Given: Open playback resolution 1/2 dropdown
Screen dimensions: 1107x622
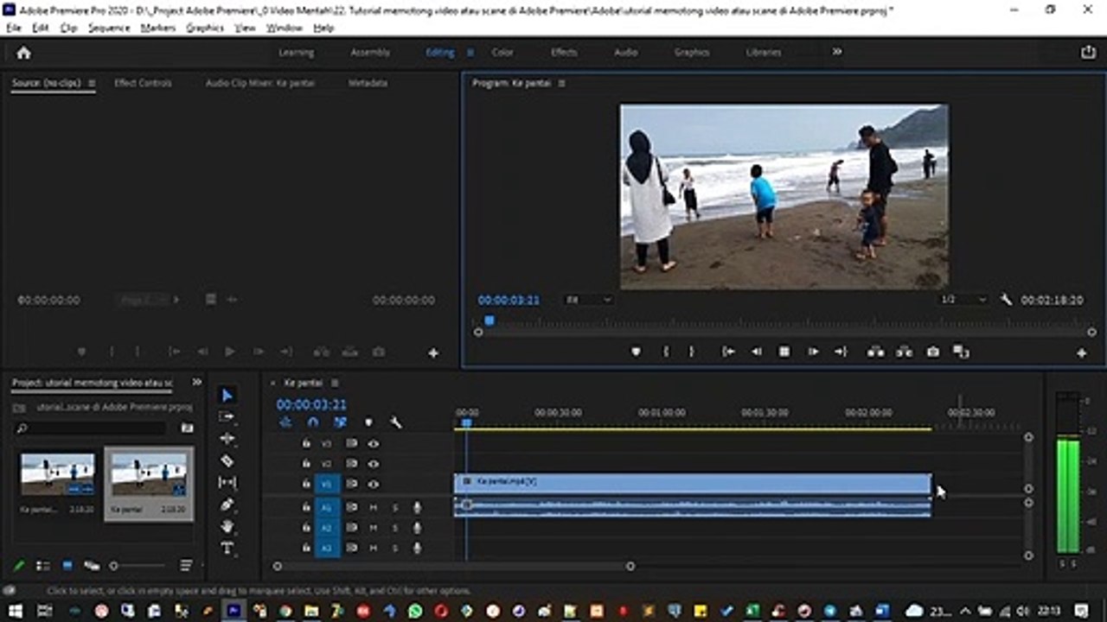Looking at the screenshot, I should pos(963,300).
